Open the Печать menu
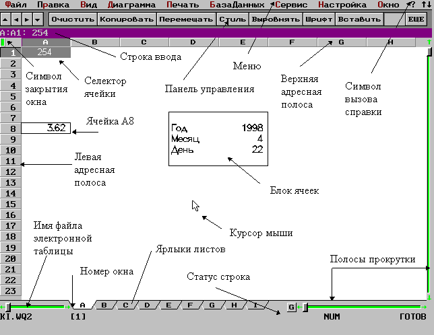 183,5
